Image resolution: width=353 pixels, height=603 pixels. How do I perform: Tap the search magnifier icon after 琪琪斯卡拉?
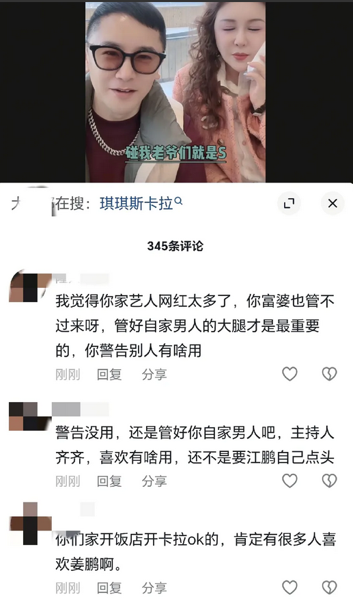(x=178, y=201)
